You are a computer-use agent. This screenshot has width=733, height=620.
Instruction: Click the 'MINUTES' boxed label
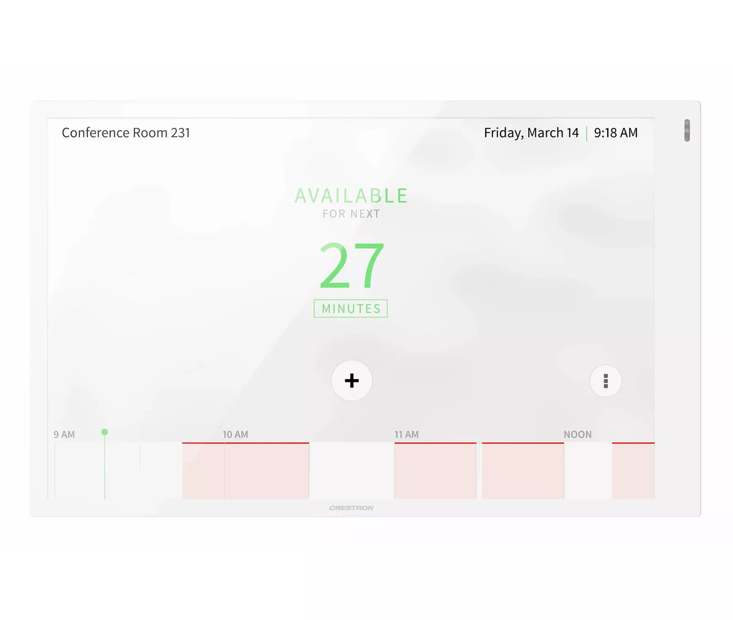(351, 309)
